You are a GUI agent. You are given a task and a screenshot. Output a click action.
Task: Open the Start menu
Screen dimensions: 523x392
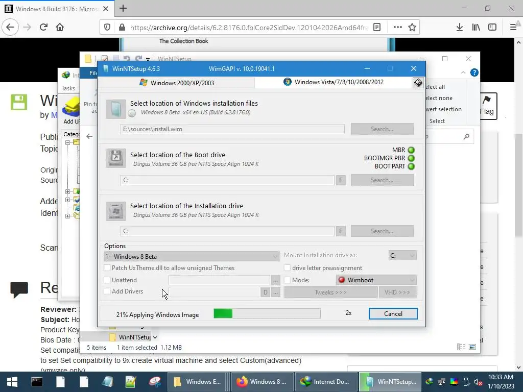coord(12,382)
